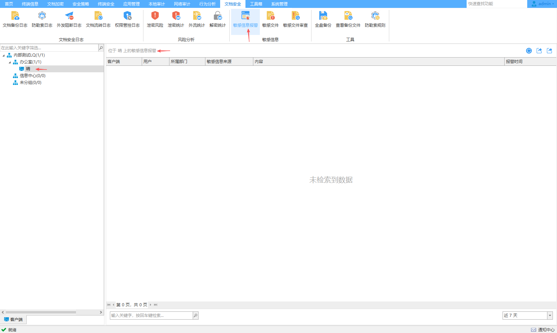Click the search magnifier in tree filter

[101, 48]
